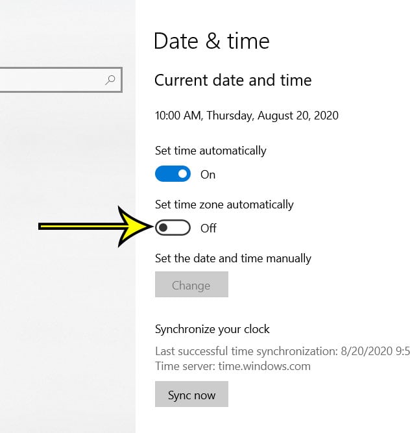Click the Current date and time heading
The width and height of the screenshot is (410, 433).
click(x=233, y=80)
